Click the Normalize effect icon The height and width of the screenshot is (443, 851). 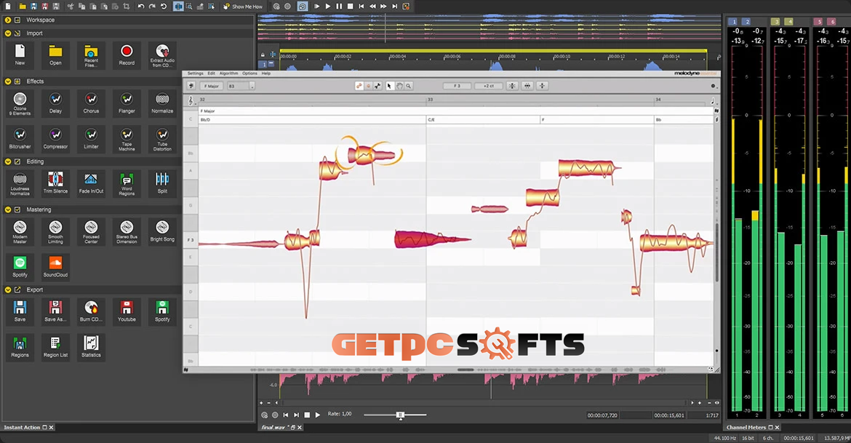(162, 103)
